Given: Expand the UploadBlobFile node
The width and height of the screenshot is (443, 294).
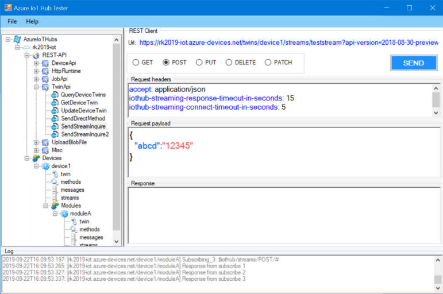Looking at the screenshot, I should point(36,142).
